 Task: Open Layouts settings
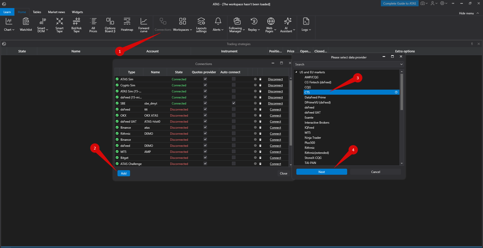(201, 25)
